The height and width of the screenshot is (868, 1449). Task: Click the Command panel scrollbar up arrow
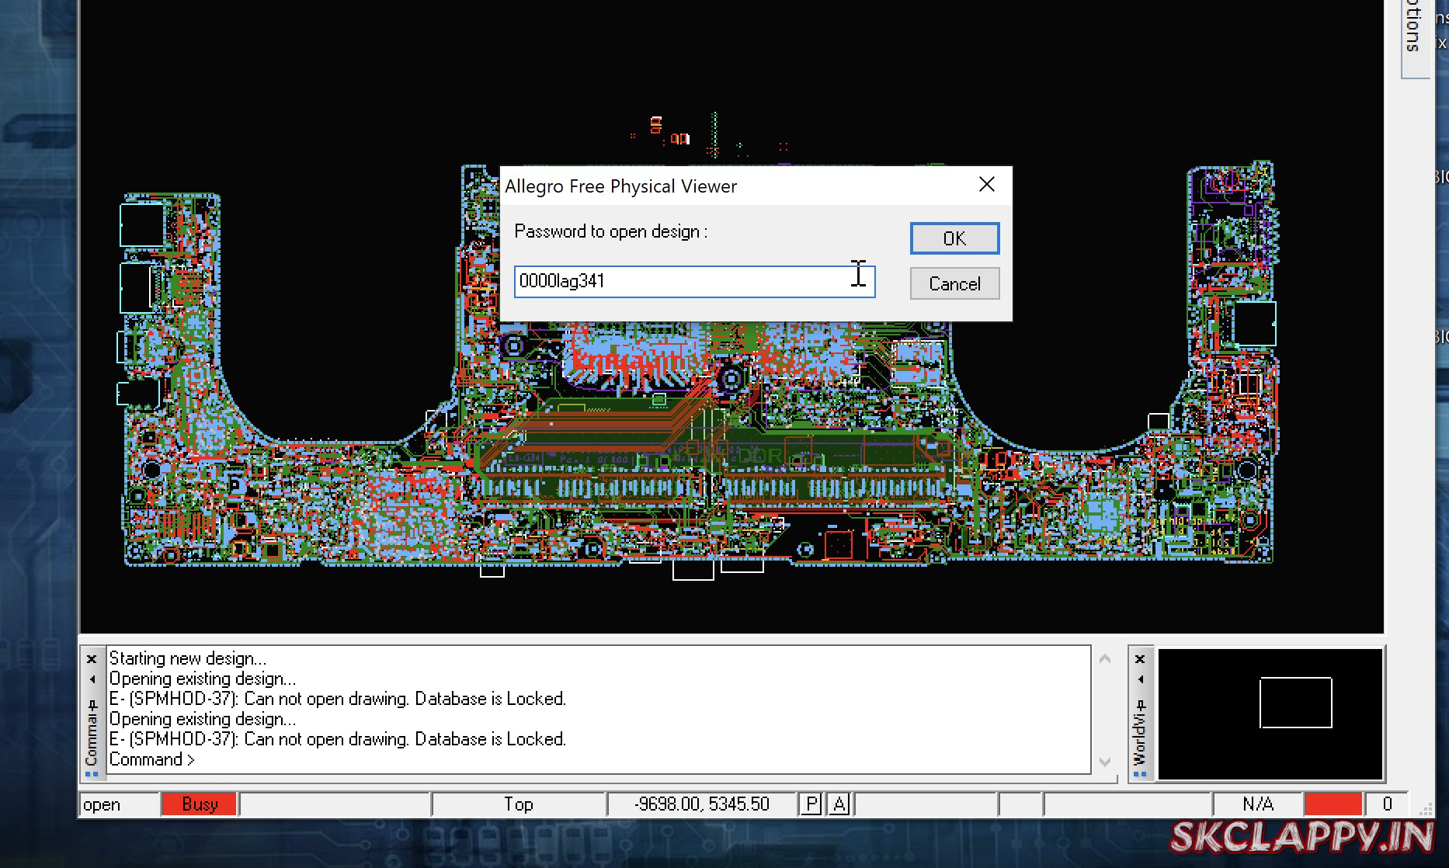point(1105,658)
